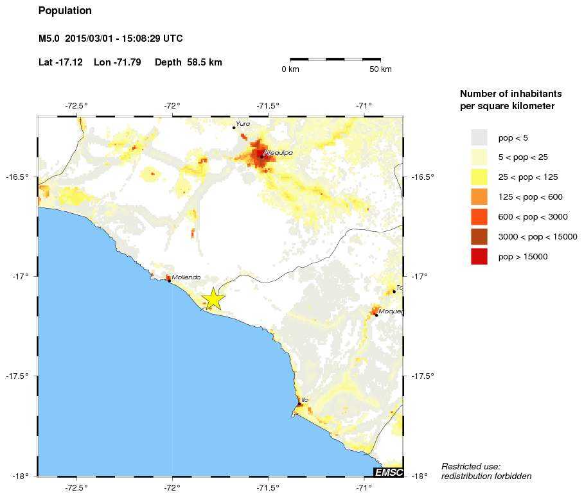Click the "-18°" label on the left axis
584x497 pixels.
[21, 476]
